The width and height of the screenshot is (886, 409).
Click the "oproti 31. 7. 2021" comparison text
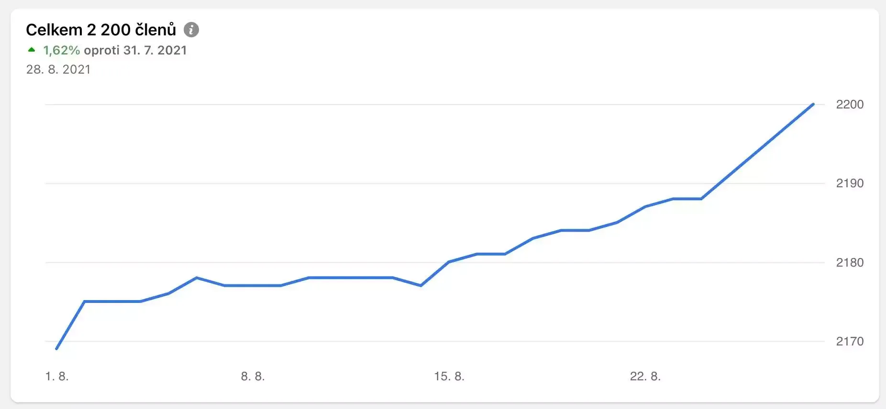135,50
